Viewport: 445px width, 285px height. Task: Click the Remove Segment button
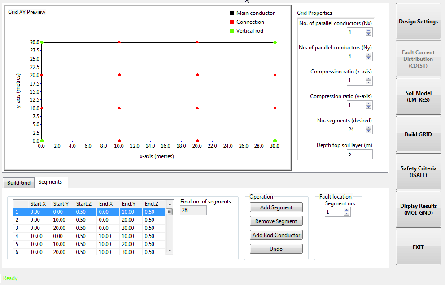click(x=276, y=221)
